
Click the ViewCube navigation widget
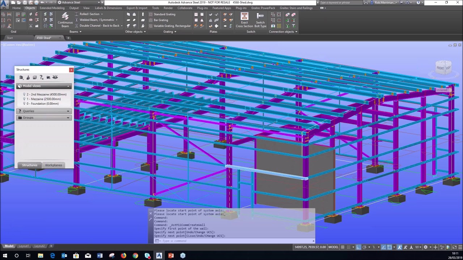[443, 68]
